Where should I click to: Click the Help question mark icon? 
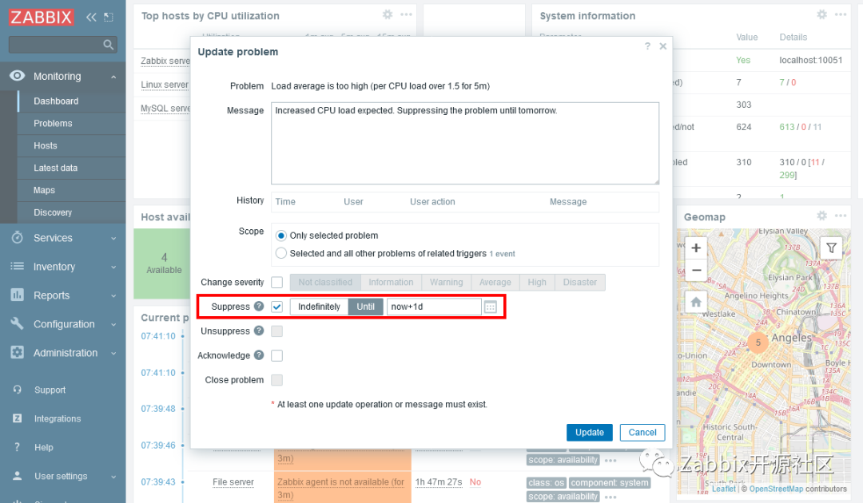pyautogui.click(x=18, y=447)
